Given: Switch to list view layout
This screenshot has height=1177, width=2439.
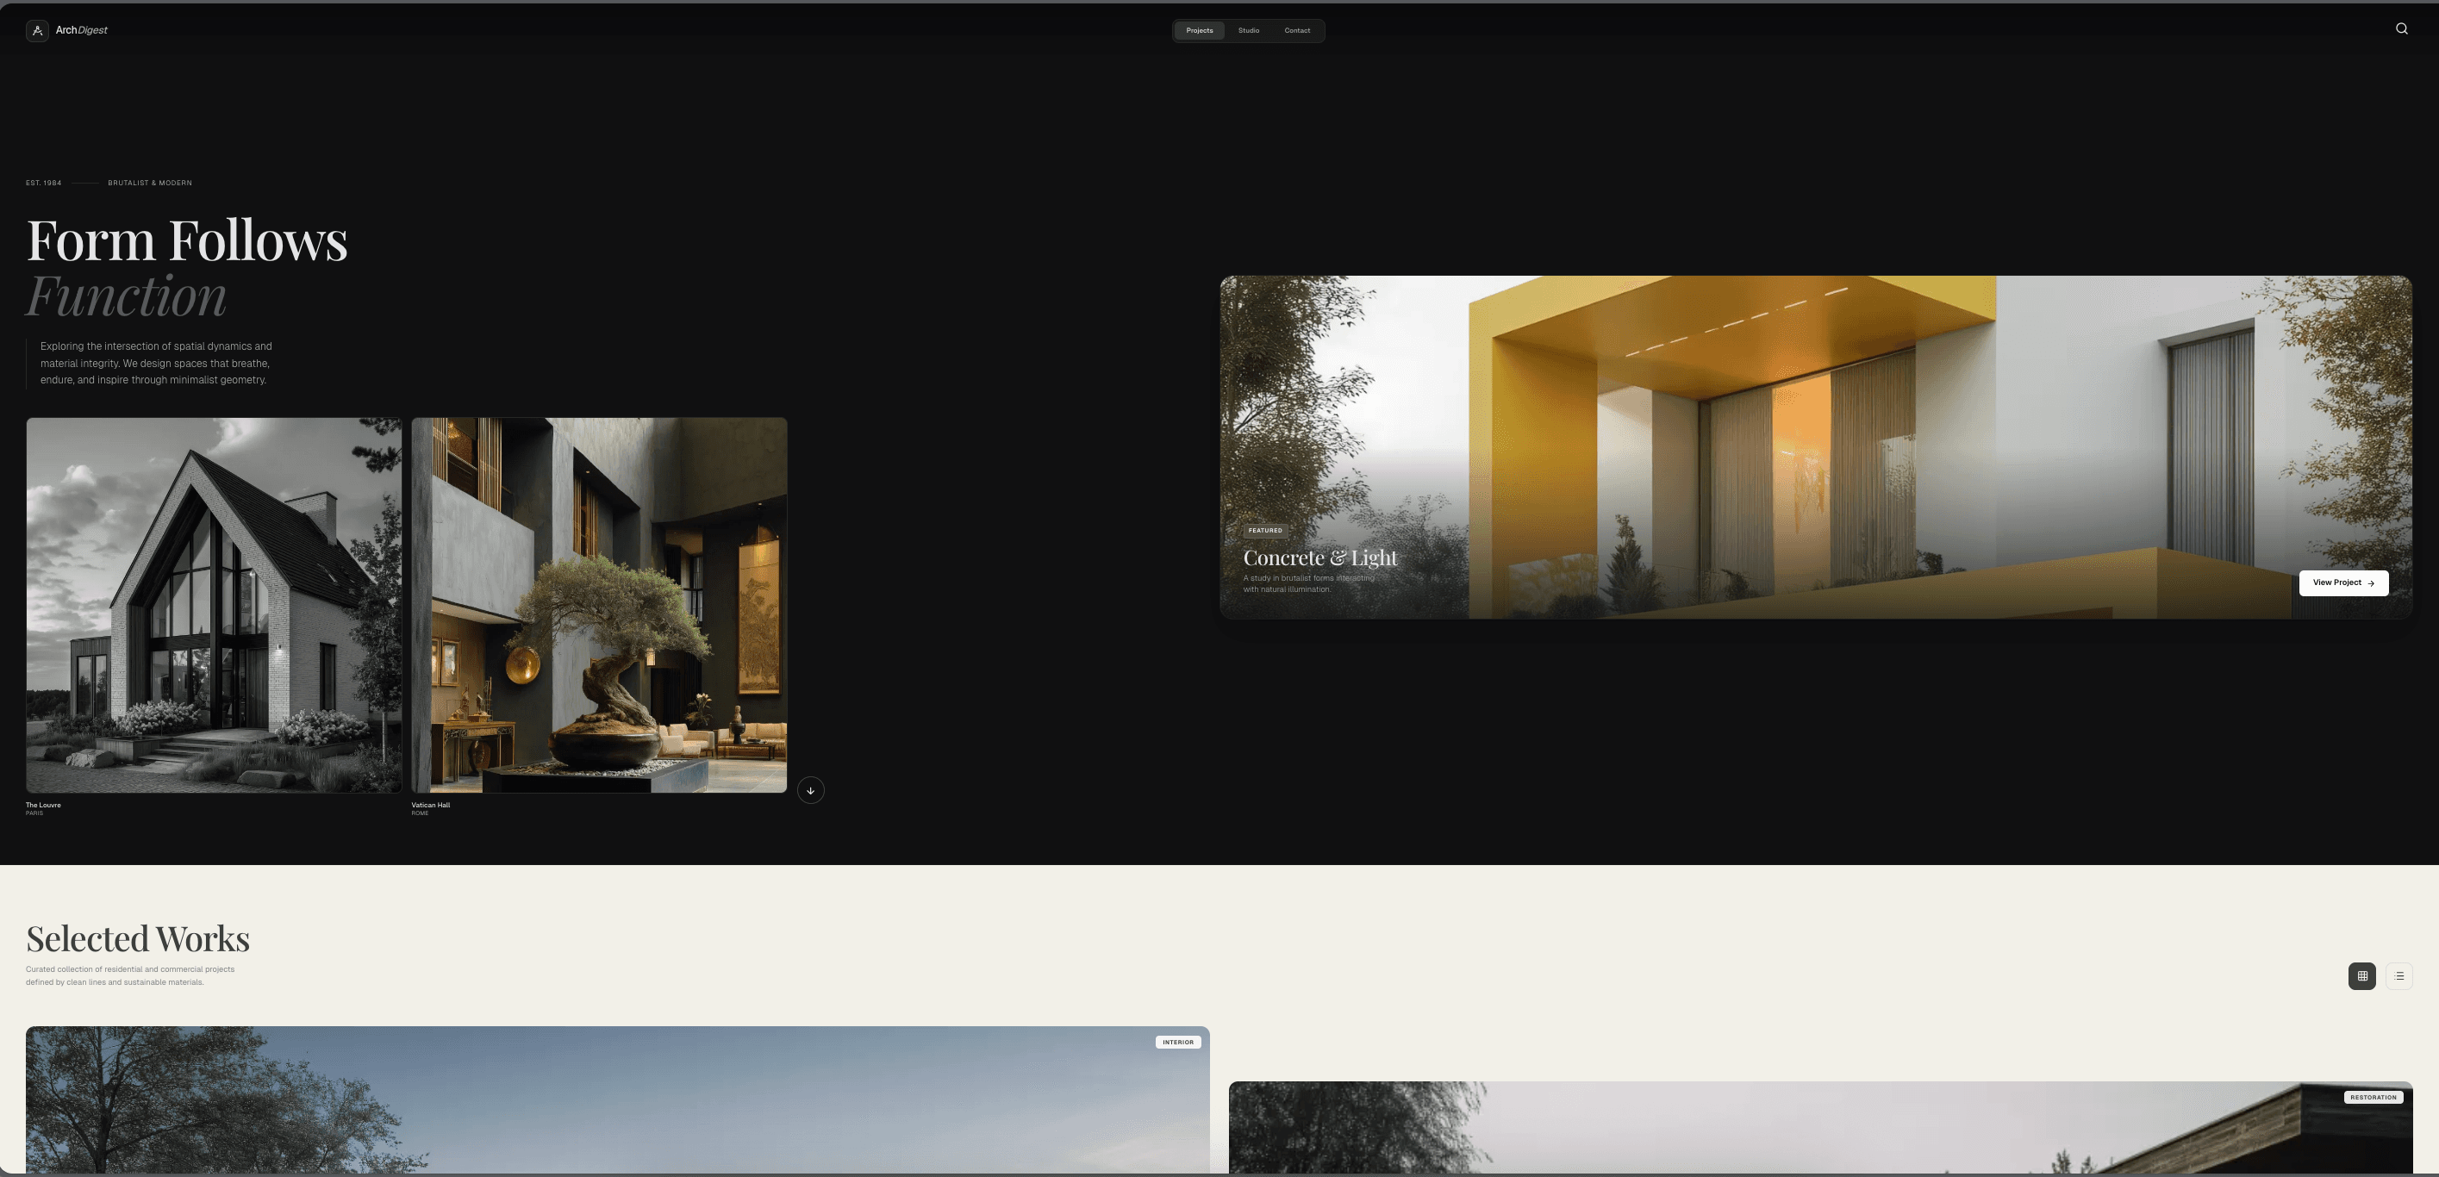Looking at the screenshot, I should pos(2398,975).
